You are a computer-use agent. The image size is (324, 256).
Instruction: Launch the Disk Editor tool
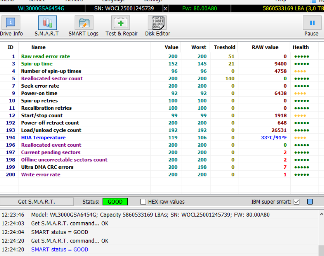coord(157,26)
